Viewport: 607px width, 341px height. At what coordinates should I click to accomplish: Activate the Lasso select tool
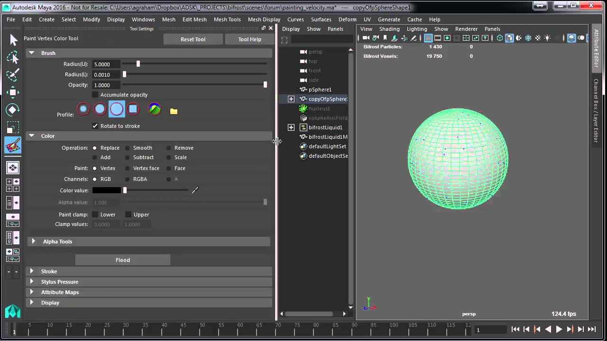pos(13,58)
